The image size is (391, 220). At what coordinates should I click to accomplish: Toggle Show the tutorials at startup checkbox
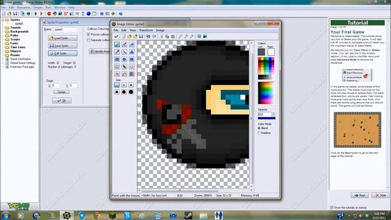tap(332, 208)
